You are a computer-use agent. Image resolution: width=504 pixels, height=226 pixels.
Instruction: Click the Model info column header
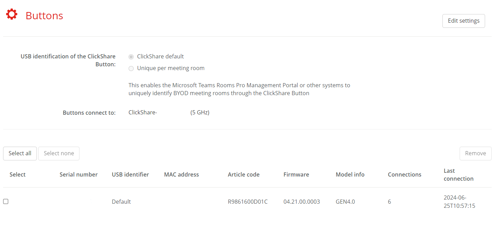pyautogui.click(x=350, y=174)
